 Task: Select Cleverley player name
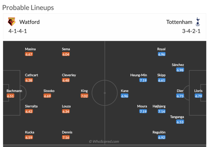(69, 75)
